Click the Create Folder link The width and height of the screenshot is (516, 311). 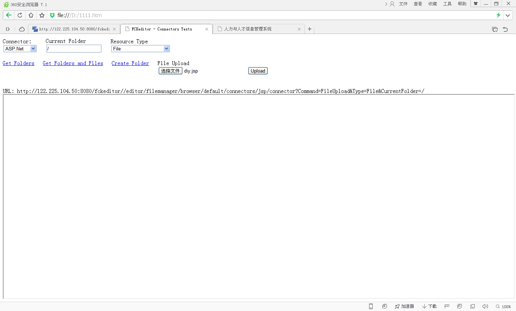pos(130,63)
